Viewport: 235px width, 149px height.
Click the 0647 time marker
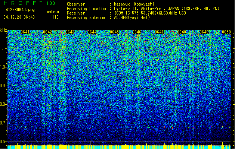(159, 32)
